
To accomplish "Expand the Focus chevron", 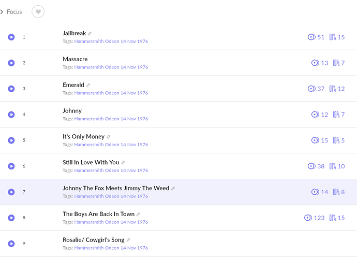I will (x=2, y=11).
